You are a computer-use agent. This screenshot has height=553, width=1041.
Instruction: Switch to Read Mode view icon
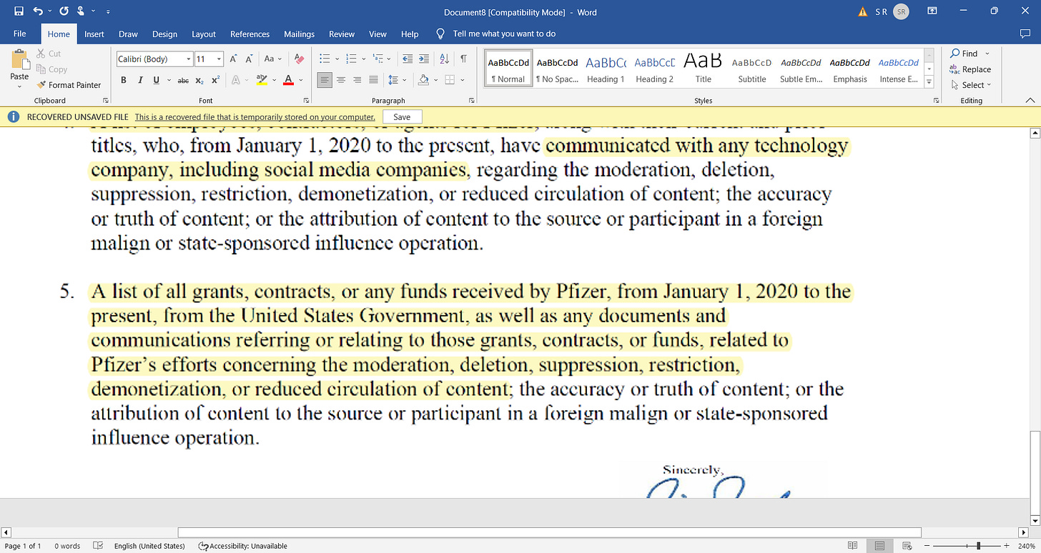[x=852, y=546]
